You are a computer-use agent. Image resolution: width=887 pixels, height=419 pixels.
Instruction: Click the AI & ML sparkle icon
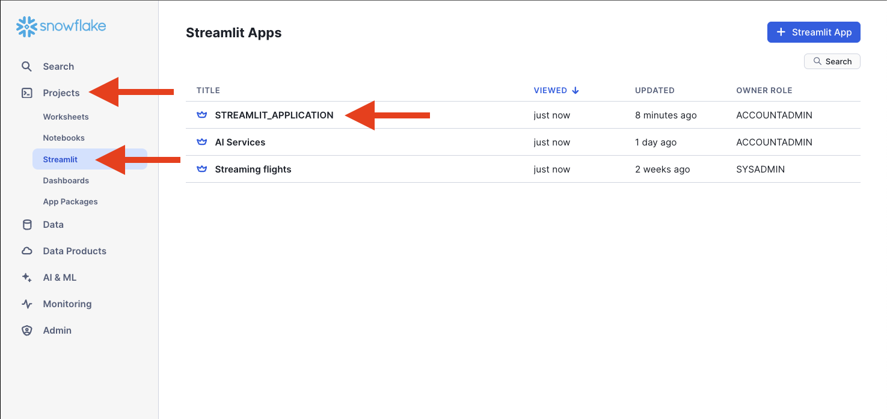click(26, 278)
